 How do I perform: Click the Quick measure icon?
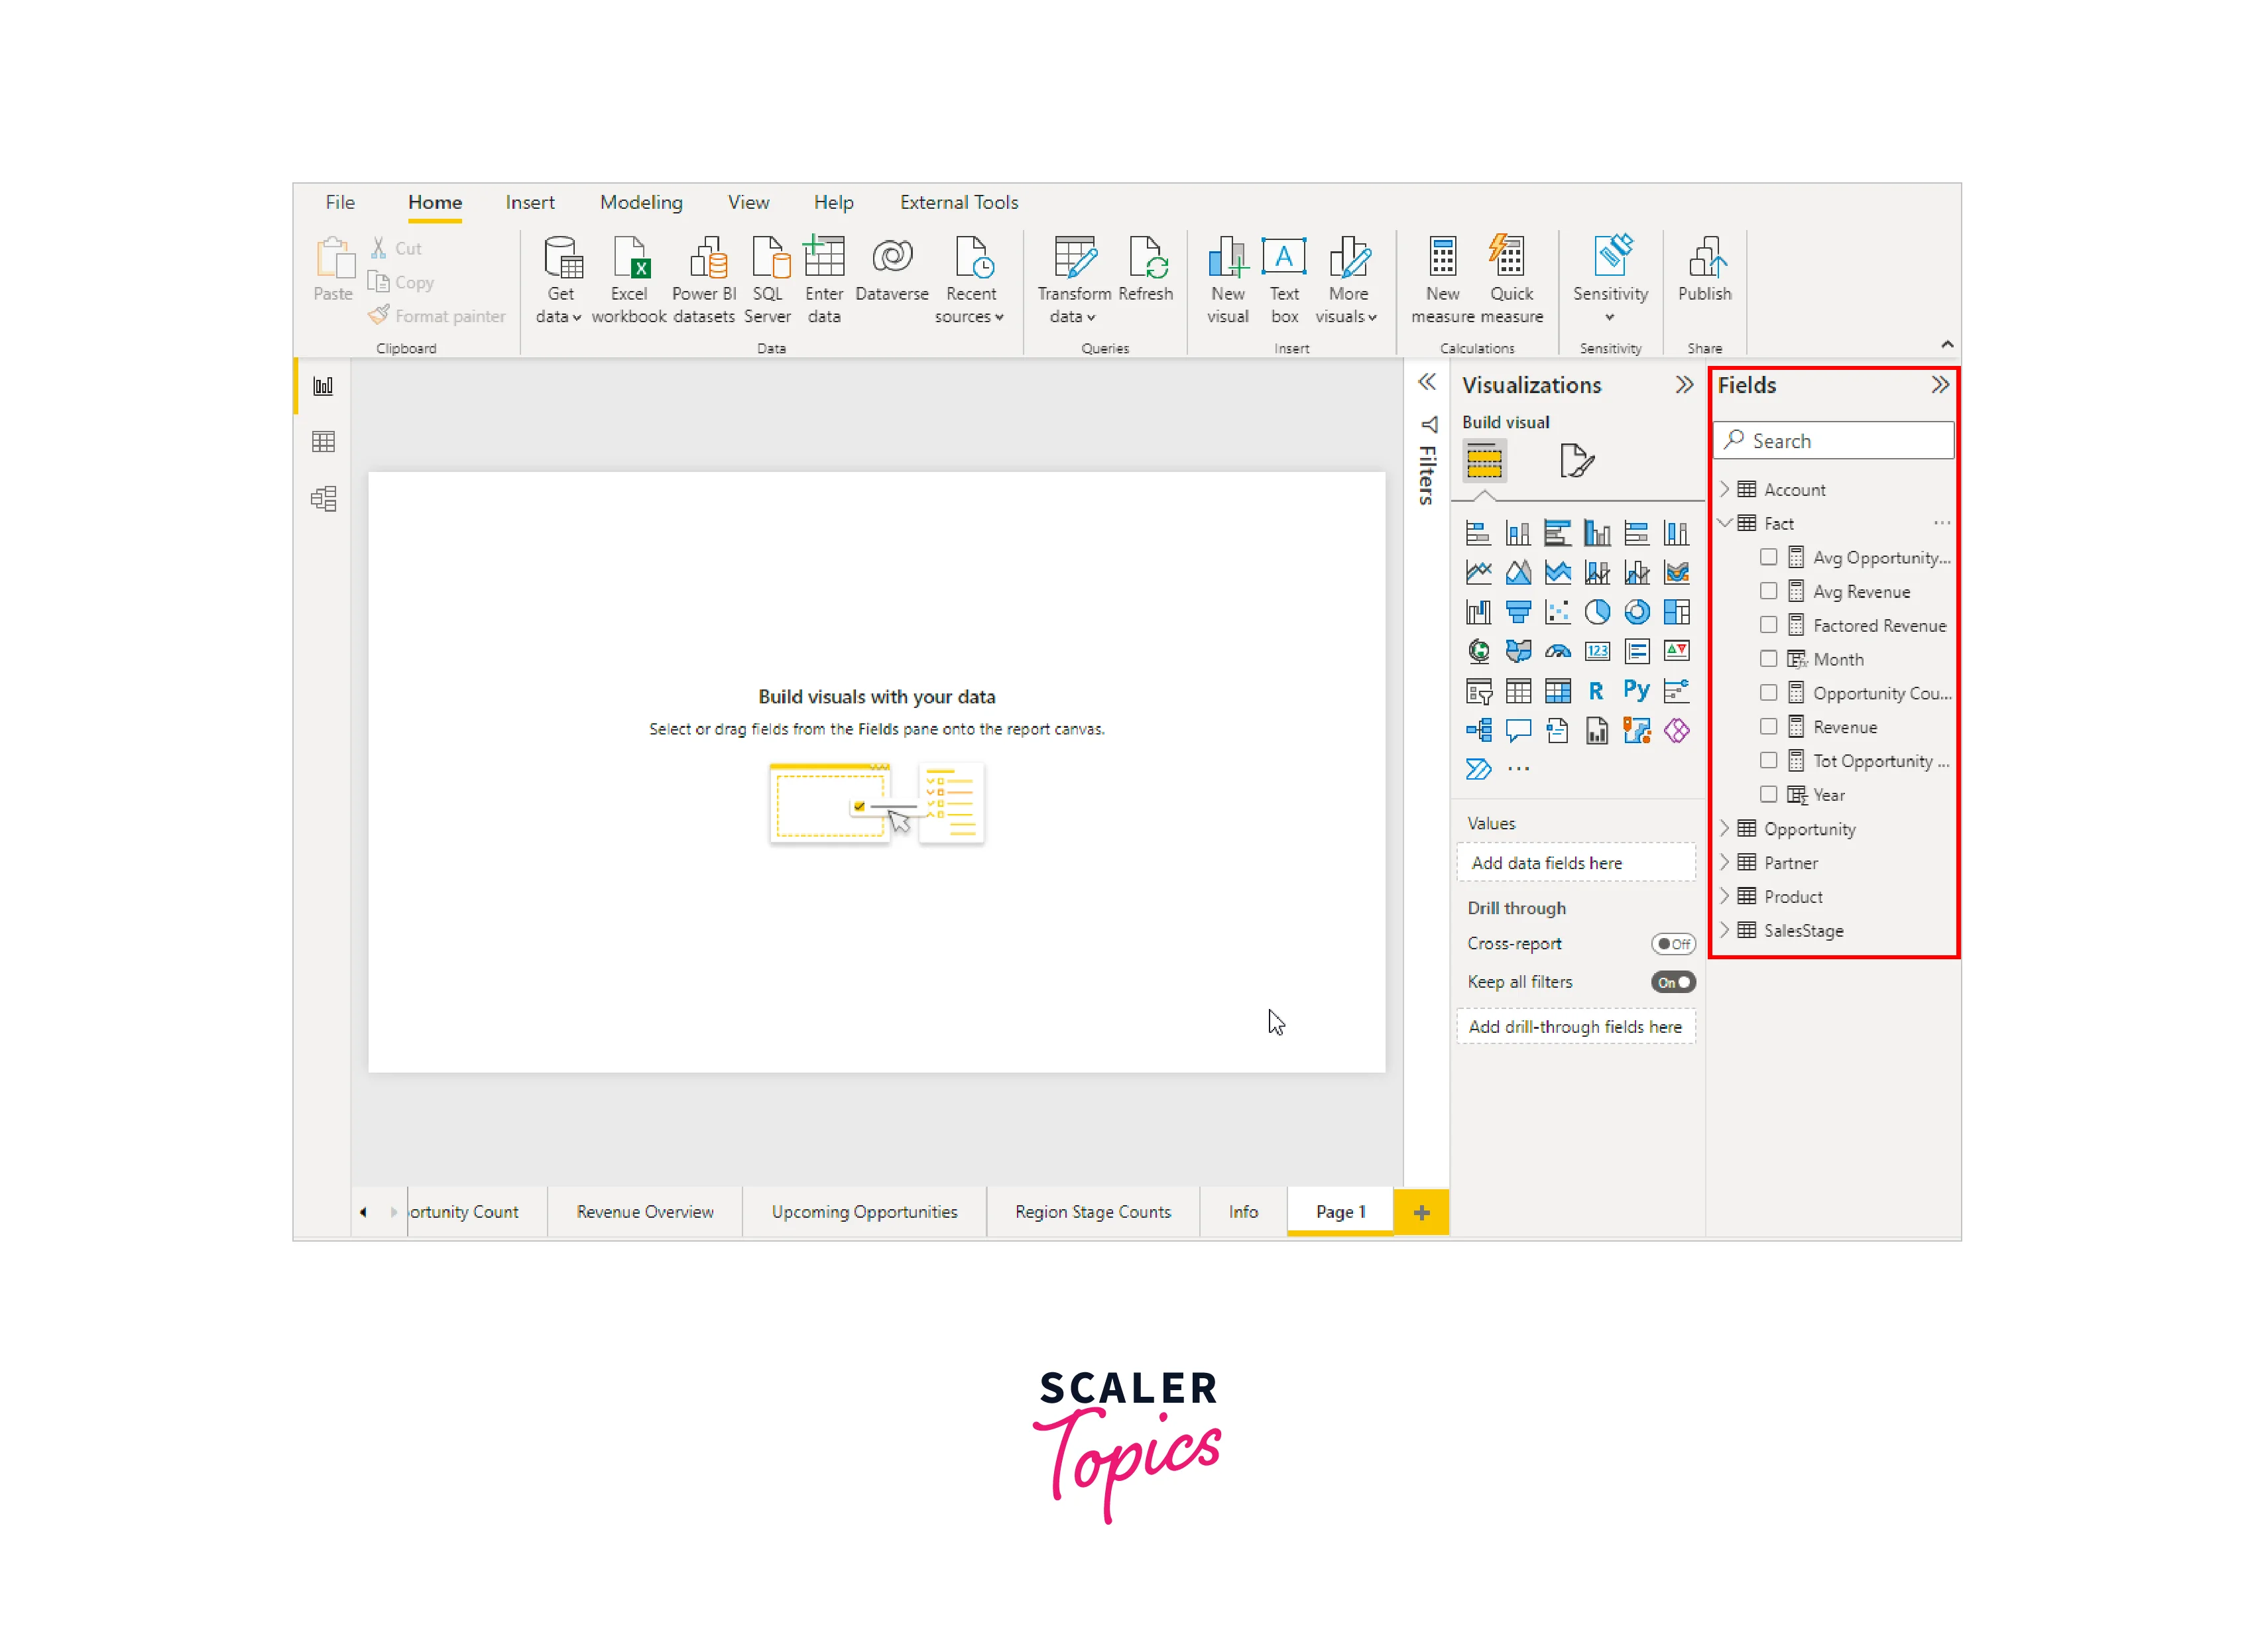coord(1510,258)
